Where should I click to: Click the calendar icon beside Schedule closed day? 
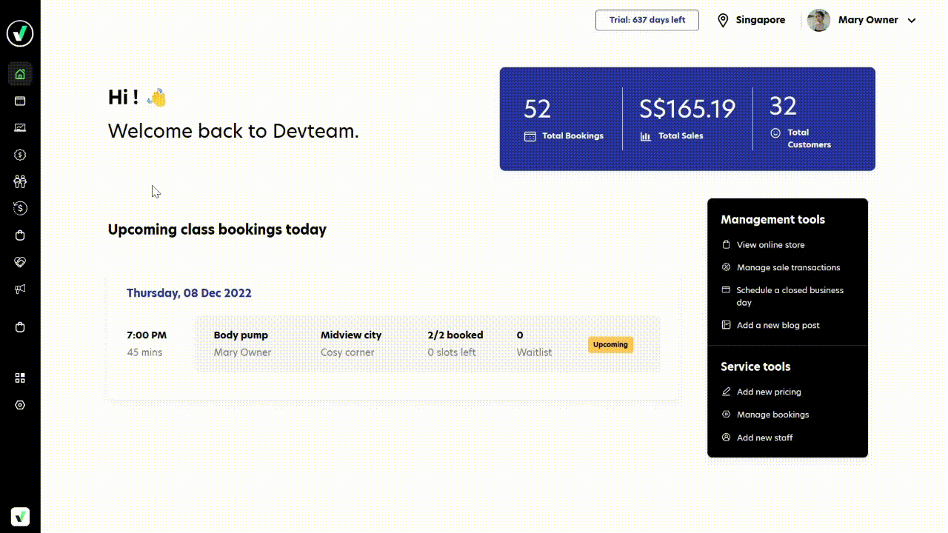coord(726,290)
